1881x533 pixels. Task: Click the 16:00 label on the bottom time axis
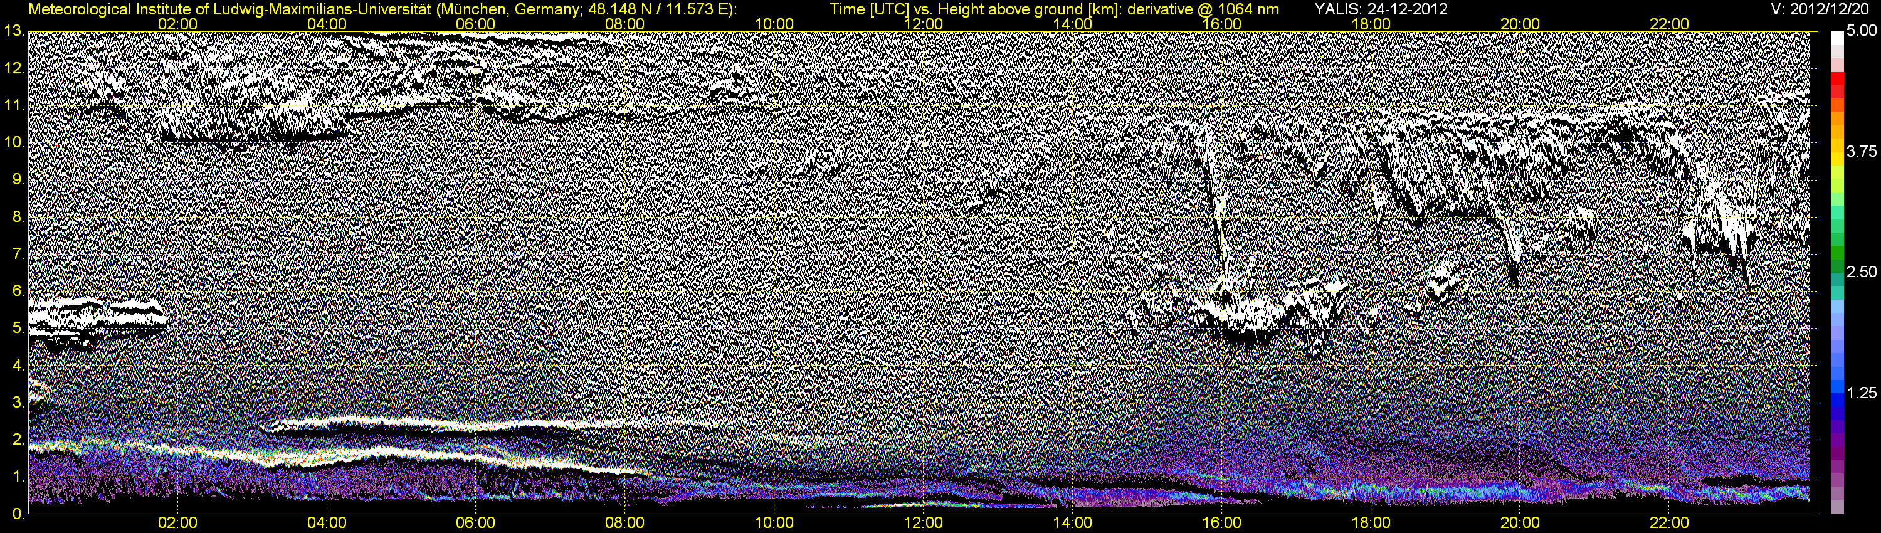(1221, 524)
